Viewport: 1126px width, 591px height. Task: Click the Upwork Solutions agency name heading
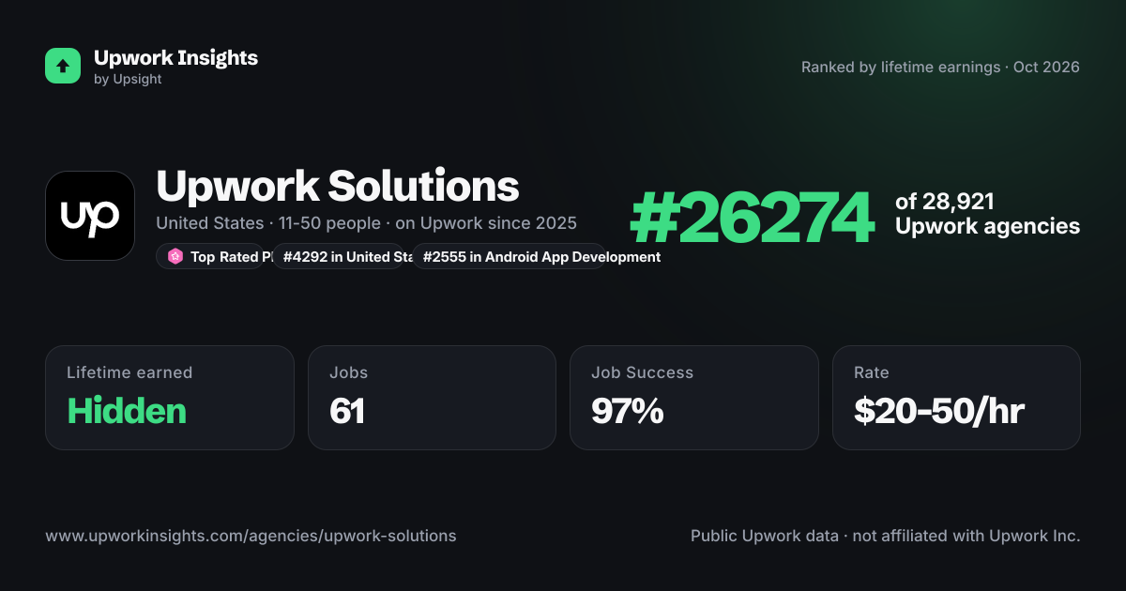click(x=338, y=186)
